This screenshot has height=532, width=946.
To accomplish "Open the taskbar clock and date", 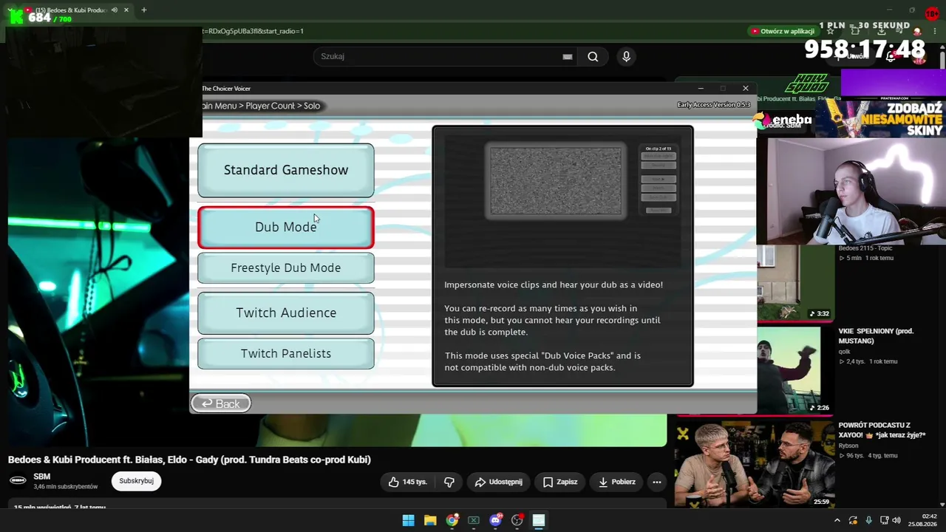I will tap(922, 520).
